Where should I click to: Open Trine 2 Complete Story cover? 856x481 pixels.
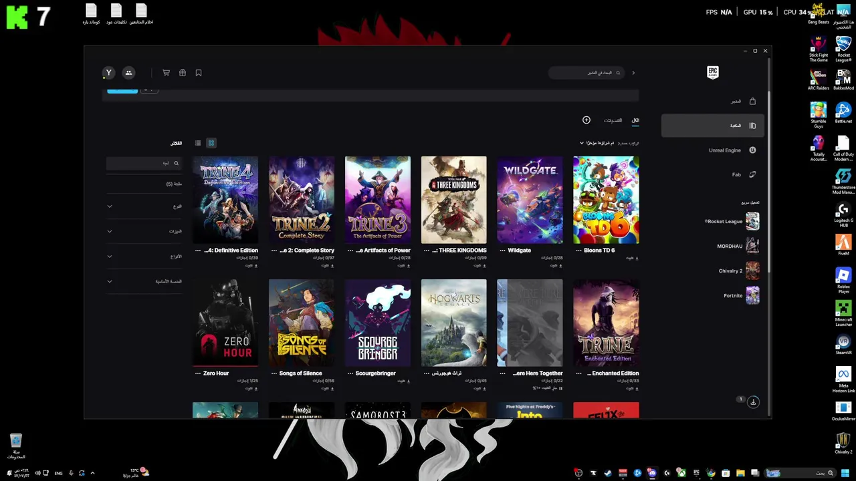coord(302,200)
